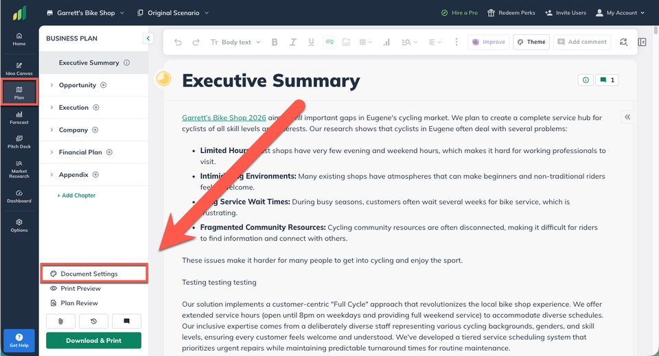Open Pitch Deck in the sidebar
659x356 pixels.
pyautogui.click(x=19, y=142)
